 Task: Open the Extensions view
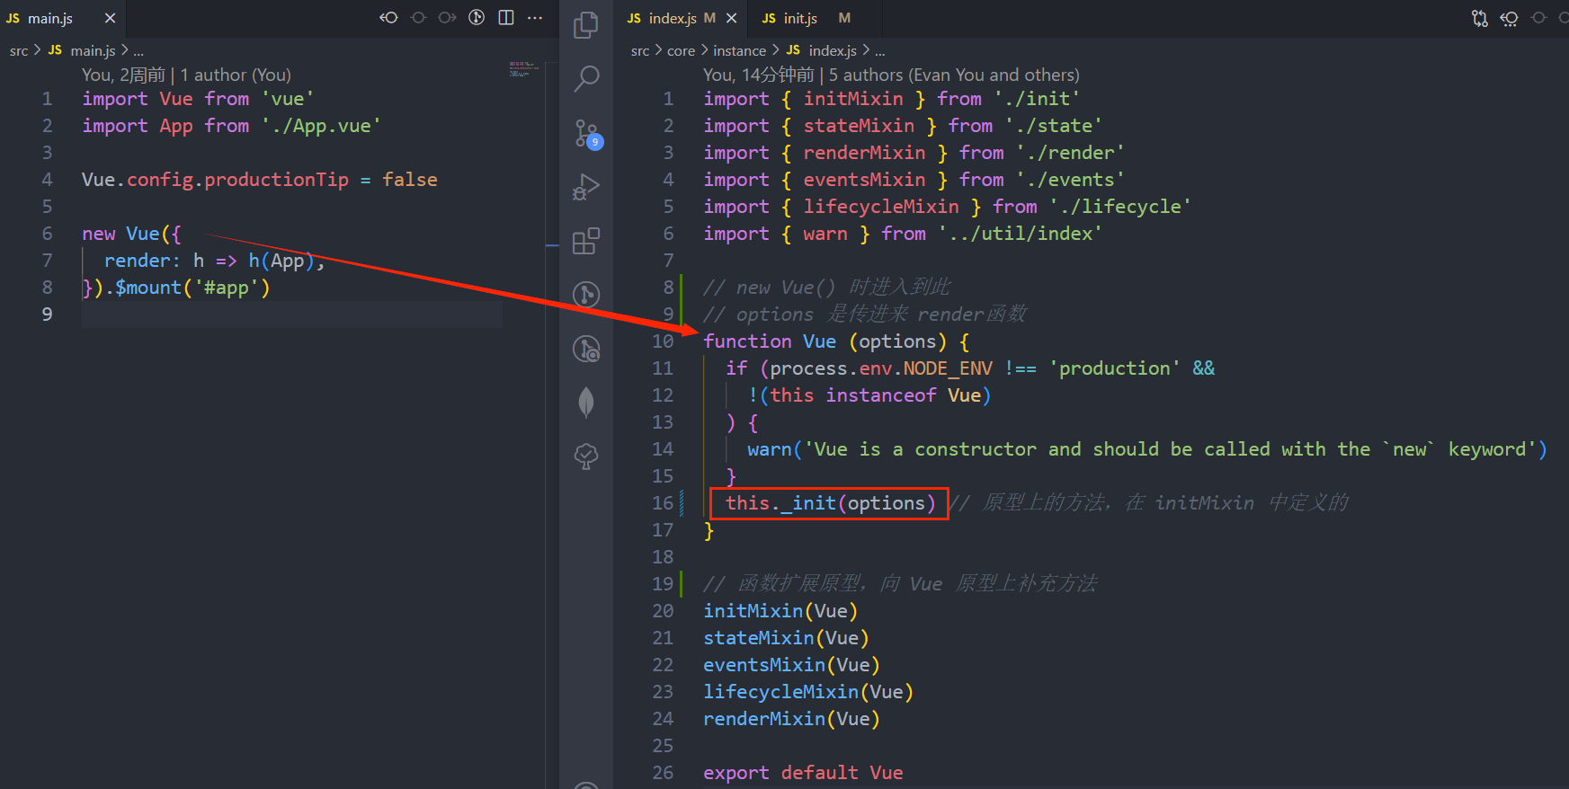[586, 241]
